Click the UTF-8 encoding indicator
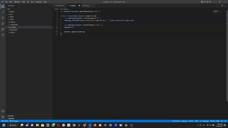This screenshot has width=228, height=128. (191, 121)
